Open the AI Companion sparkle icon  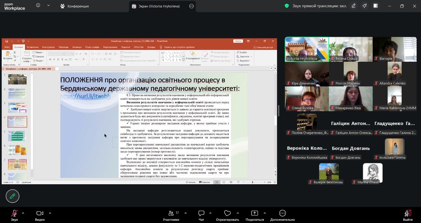coord(364,6)
